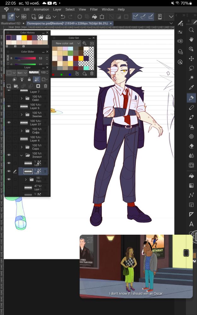Hide Layer 6 visibility eye
Viewport: 197px width, 315px height.
pyautogui.click(x=9, y=106)
